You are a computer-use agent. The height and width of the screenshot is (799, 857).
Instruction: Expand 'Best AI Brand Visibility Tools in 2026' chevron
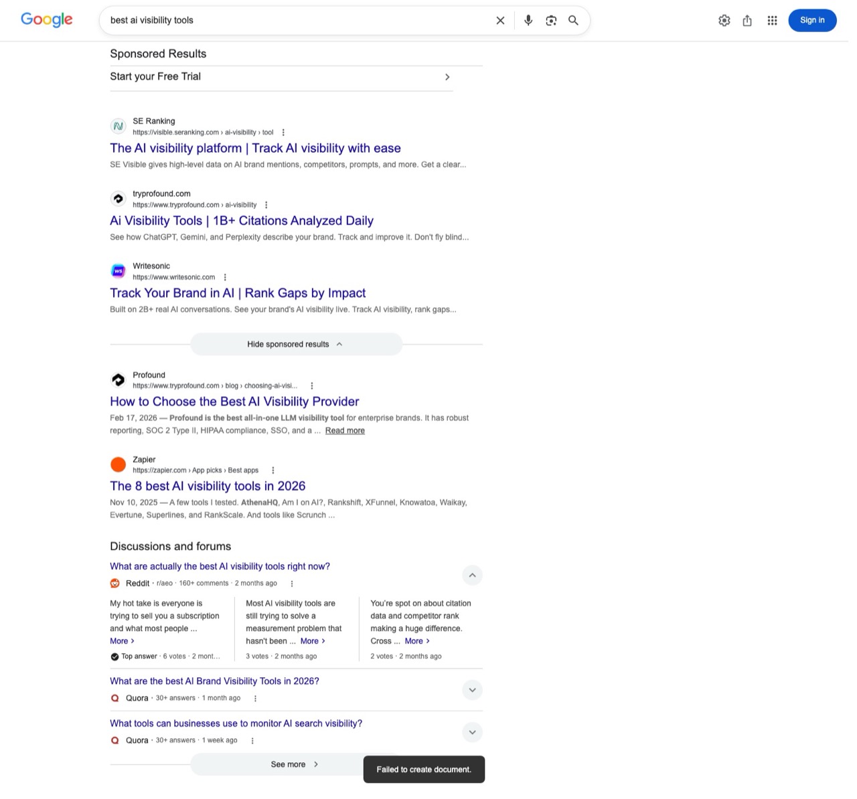click(x=472, y=690)
